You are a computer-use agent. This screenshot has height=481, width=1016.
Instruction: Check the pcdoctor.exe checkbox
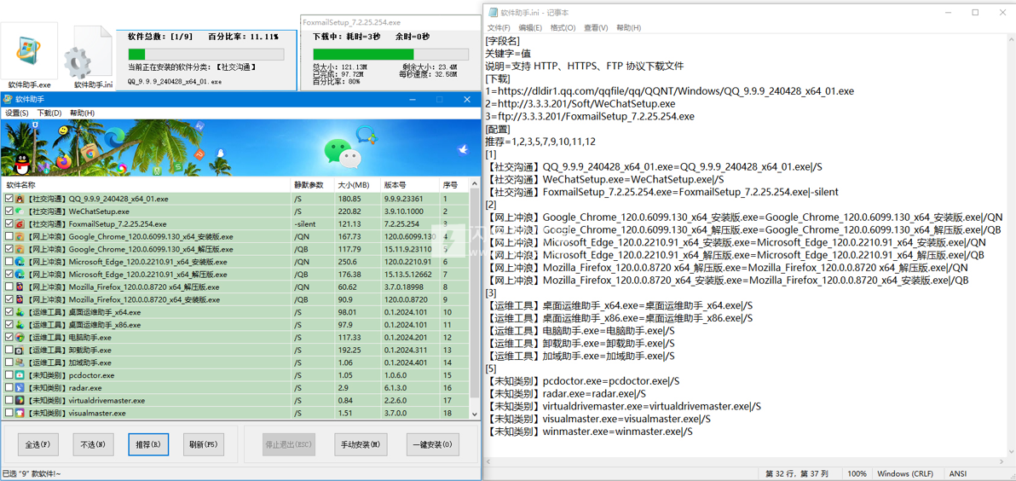click(9, 374)
